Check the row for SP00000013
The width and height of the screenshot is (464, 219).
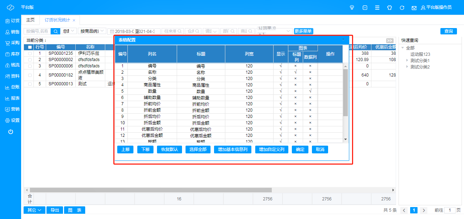(x=30, y=84)
